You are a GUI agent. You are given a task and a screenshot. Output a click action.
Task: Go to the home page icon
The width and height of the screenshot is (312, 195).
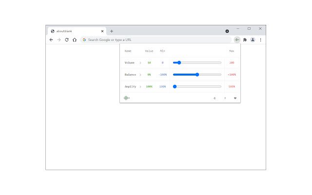point(75,40)
